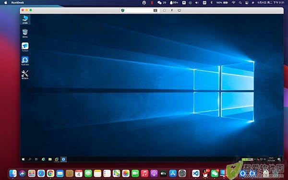This screenshot has width=288, height=180.
Task: Open the Apple menu
Action: tap(6, 2)
